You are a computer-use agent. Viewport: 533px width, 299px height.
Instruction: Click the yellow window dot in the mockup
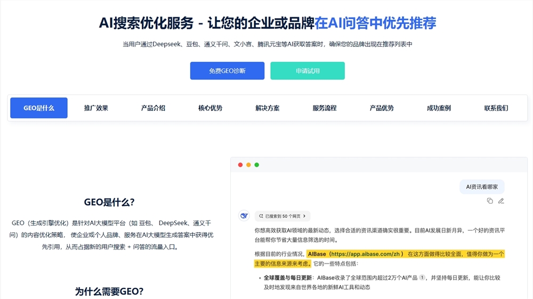click(248, 165)
